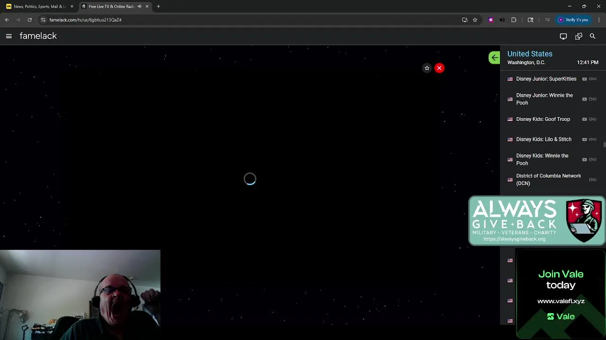The height and width of the screenshot is (340, 606).
Task: Click the famelack logo text
Action: click(38, 36)
